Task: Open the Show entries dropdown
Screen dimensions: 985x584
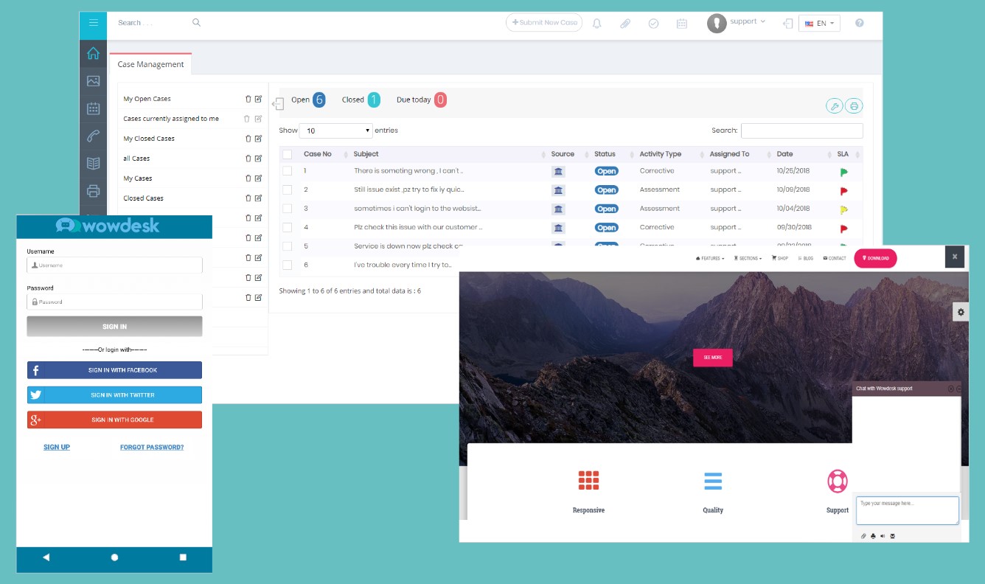Action: point(336,131)
